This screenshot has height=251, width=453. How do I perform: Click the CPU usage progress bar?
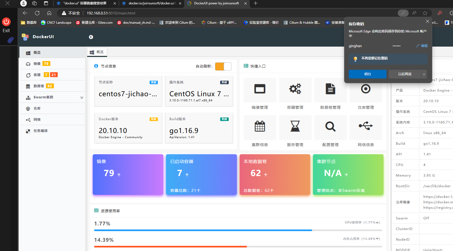point(238,230)
